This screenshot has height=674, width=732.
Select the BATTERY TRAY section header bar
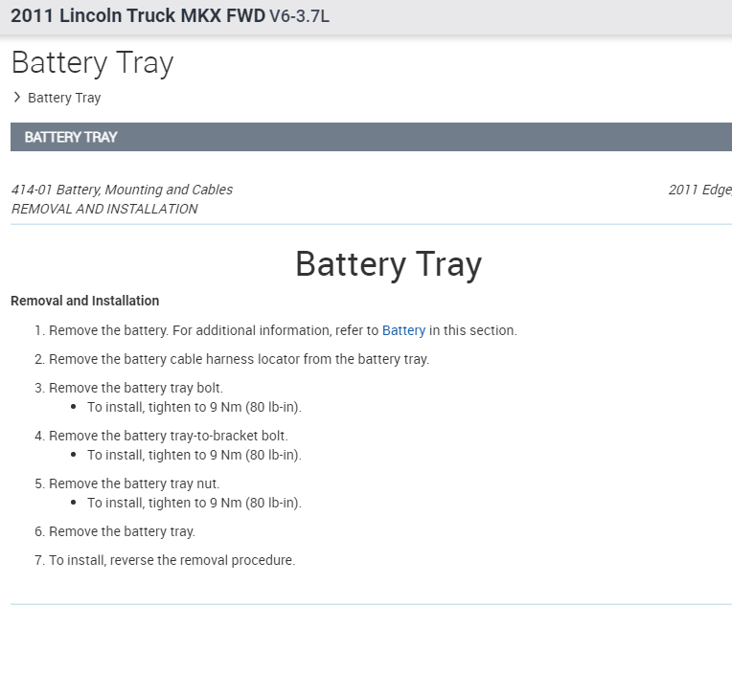coord(371,137)
